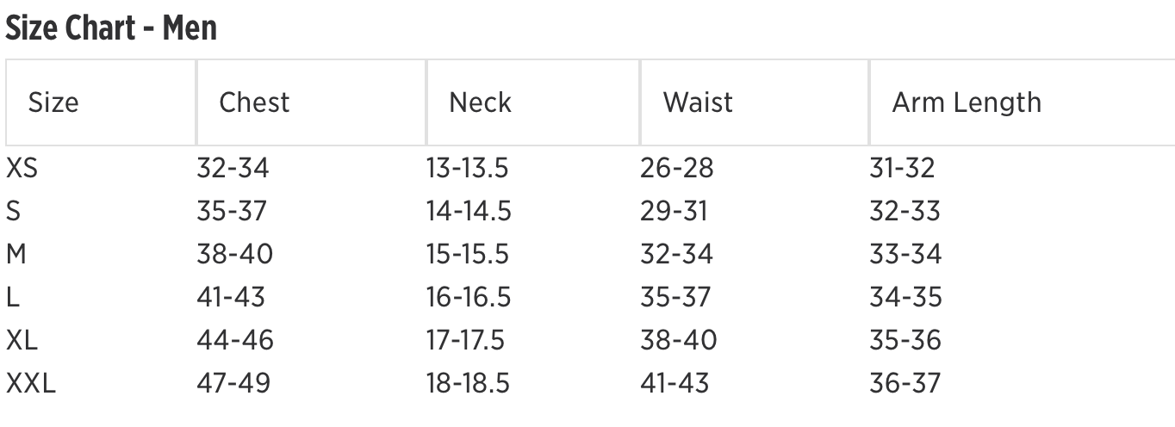Click the L size row label
This screenshot has width=1175, height=427.
pyautogui.click(x=13, y=297)
